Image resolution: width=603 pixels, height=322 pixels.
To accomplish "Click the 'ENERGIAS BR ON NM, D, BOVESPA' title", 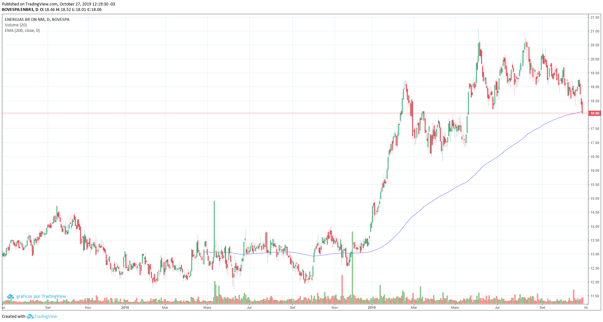I will (37, 20).
